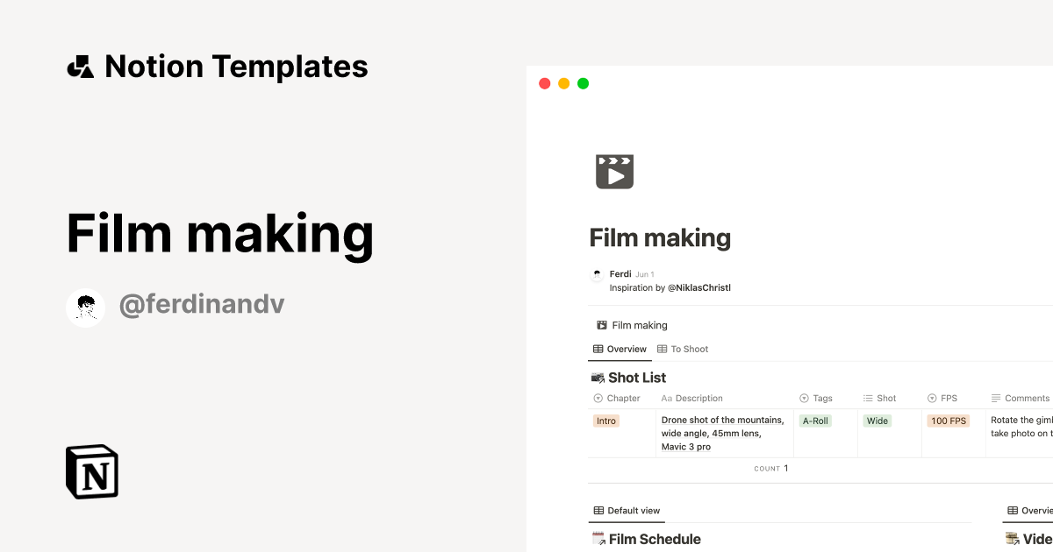Click the movie camera icon beside Shot List
This screenshot has width=1053, height=552.
pos(598,377)
